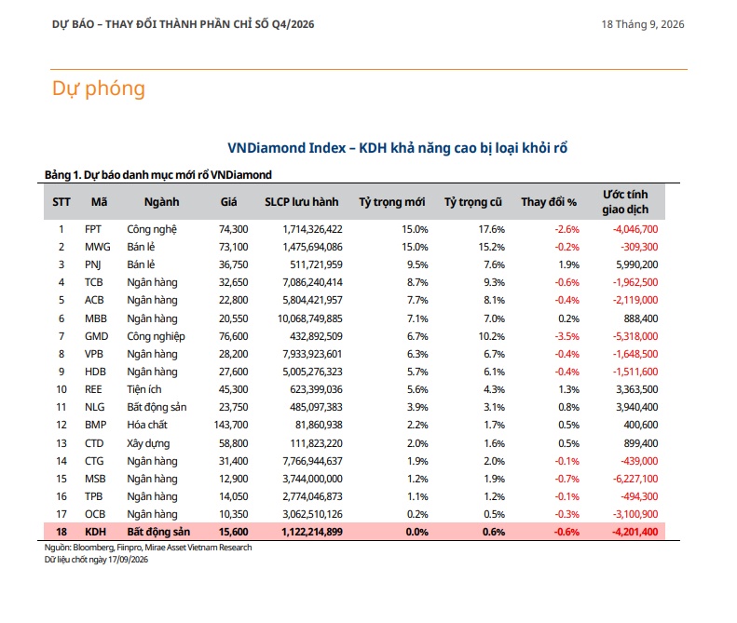Screen dimensions: 737x623
Task: Click estimated trade '5,990,200'
Action: coord(637,264)
